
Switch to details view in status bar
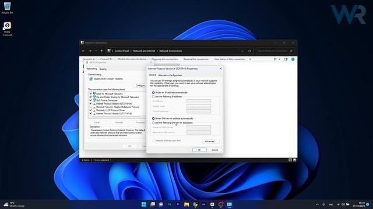tap(290, 160)
